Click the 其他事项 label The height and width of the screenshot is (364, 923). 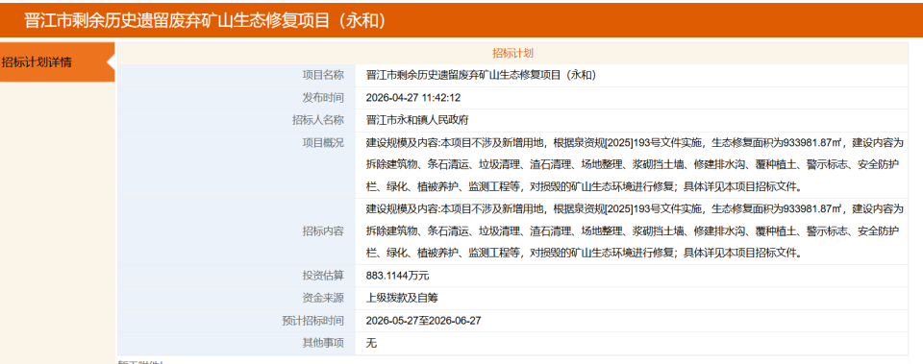[x=323, y=344]
